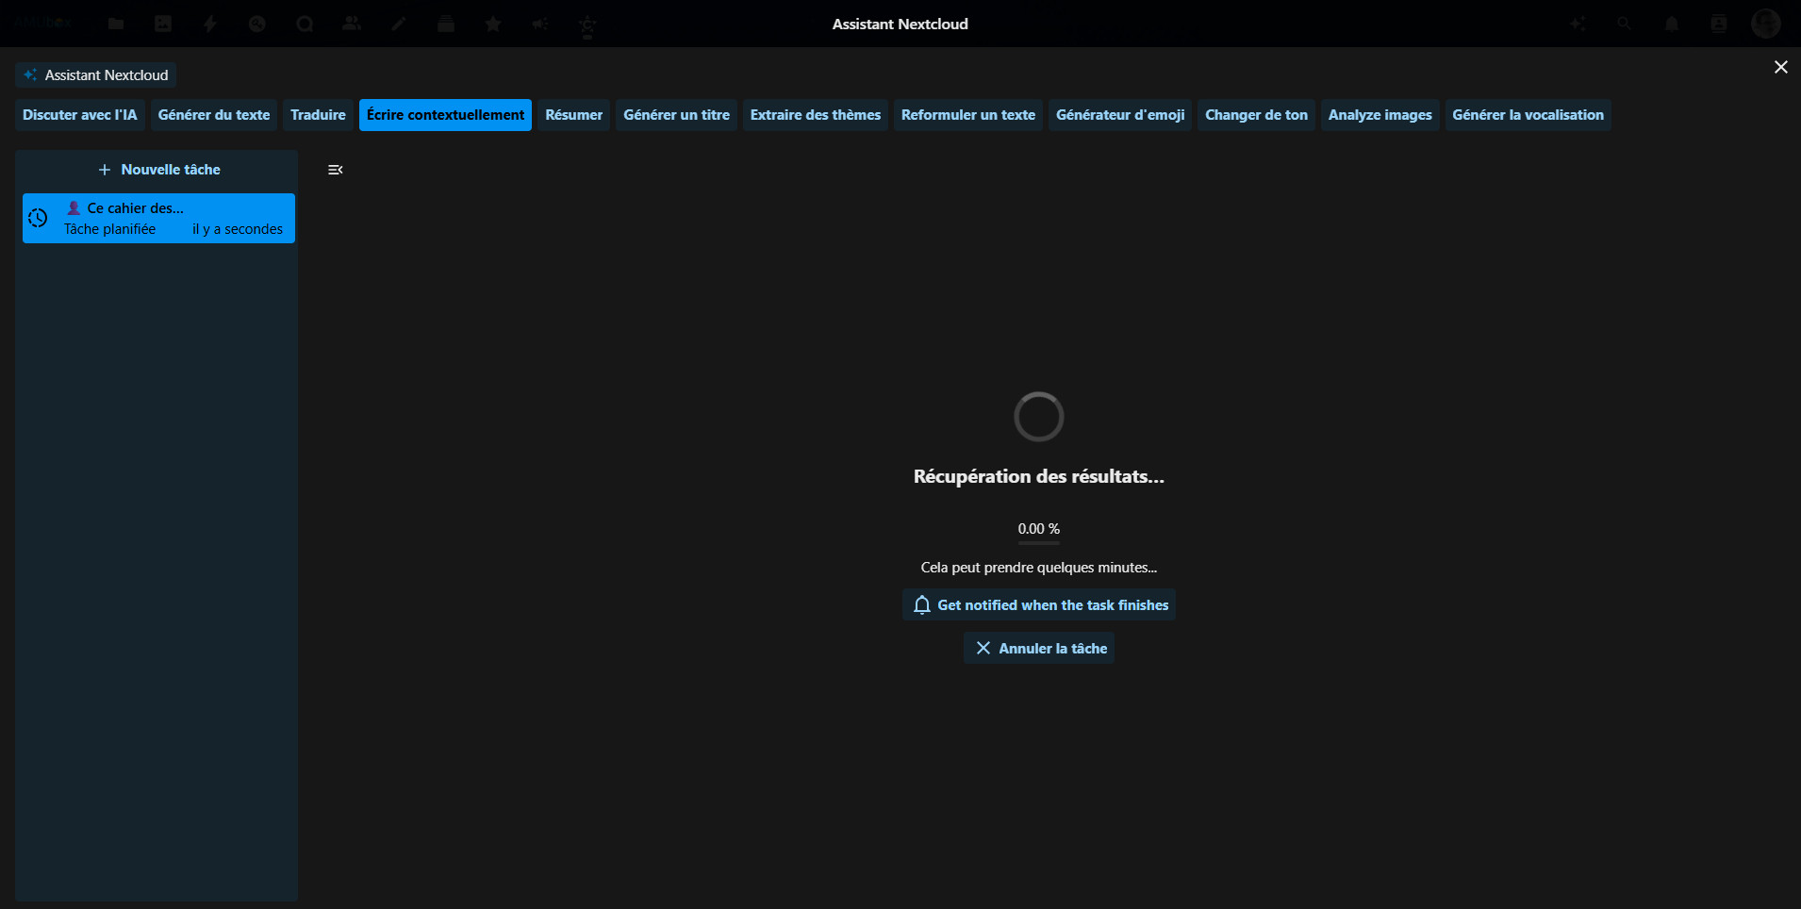Image resolution: width=1801 pixels, height=909 pixels.
Task: Open the Photos app icon
Action: click(x=163, y=24)
